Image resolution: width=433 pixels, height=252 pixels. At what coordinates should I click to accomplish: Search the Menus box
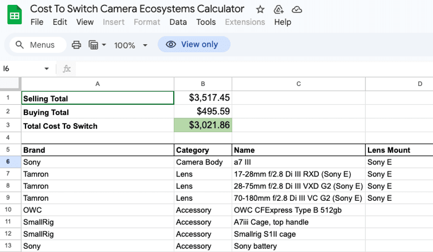pos(38,45)
